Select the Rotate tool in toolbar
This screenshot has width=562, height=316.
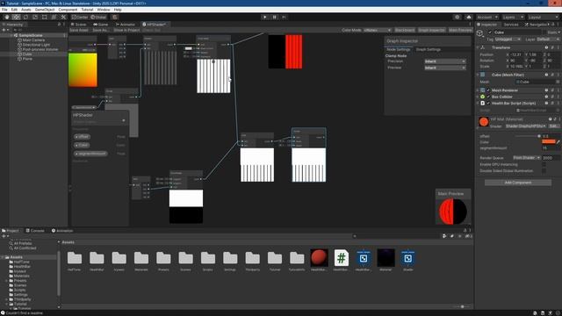[x=25, y=17]
